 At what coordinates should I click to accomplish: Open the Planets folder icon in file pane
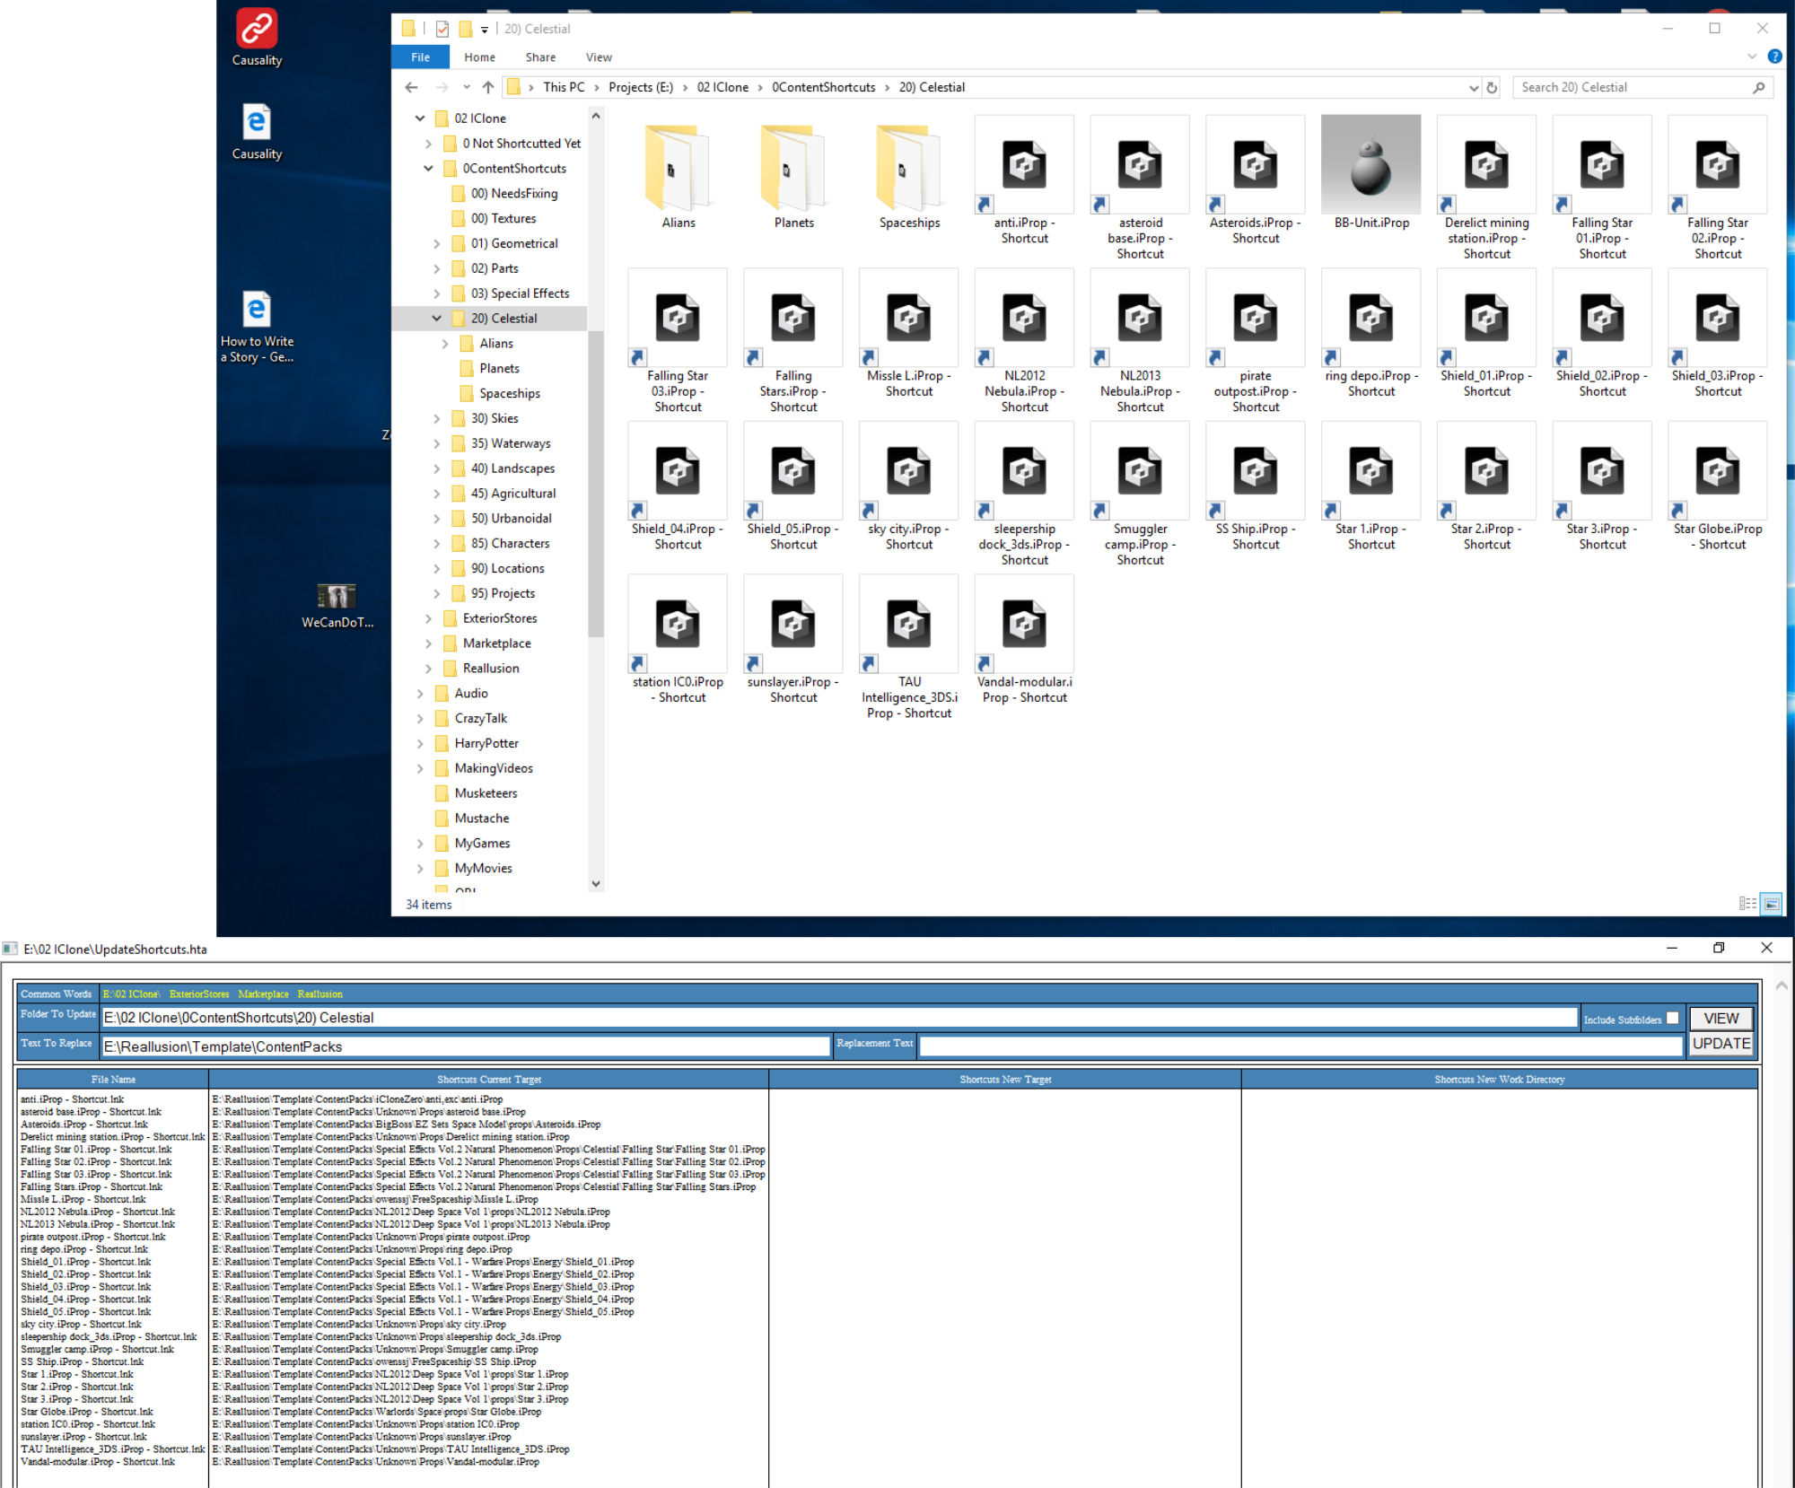pyautogui.click(x=793, y=175)
